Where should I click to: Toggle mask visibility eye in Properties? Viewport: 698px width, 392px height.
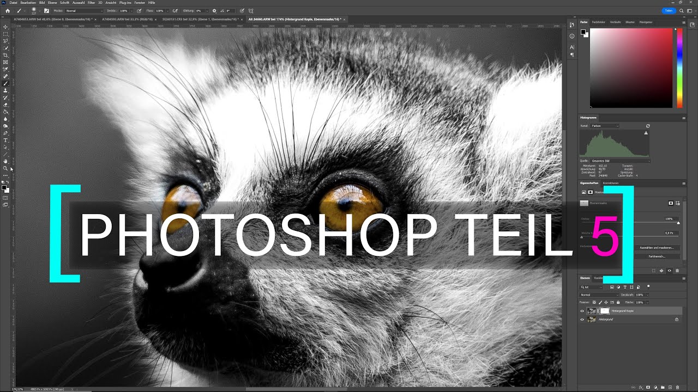[x=670, y=271]
